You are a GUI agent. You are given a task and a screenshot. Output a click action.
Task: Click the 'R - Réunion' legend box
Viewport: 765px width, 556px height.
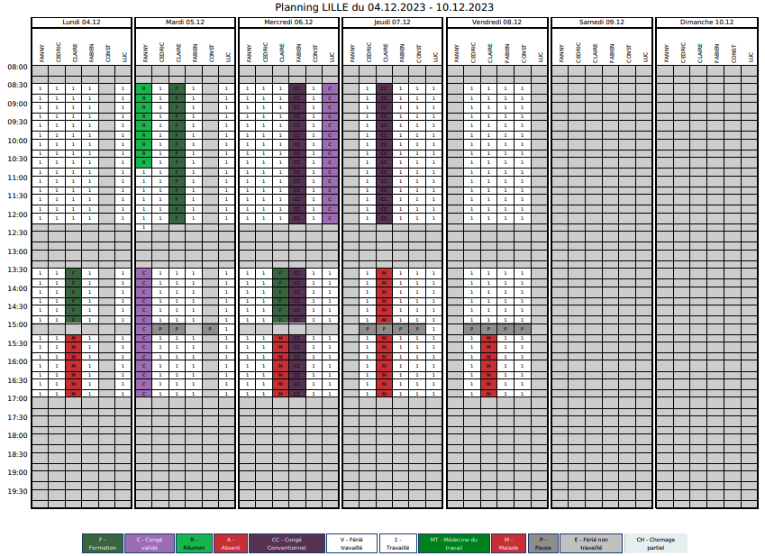pyautogui.click(x=194, y=542)
